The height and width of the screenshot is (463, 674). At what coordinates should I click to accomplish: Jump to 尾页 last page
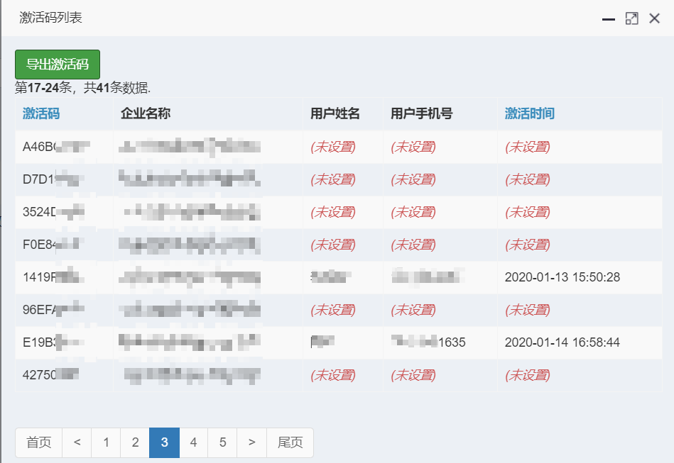(x=290, y=442)
